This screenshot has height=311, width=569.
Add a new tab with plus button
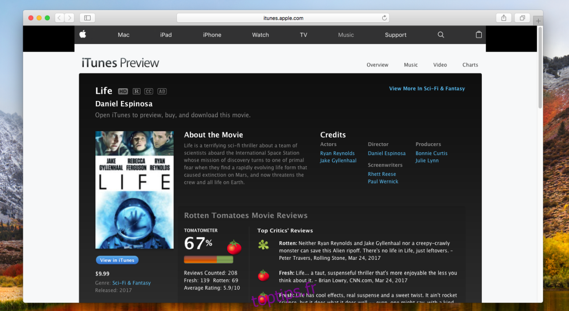538,21
